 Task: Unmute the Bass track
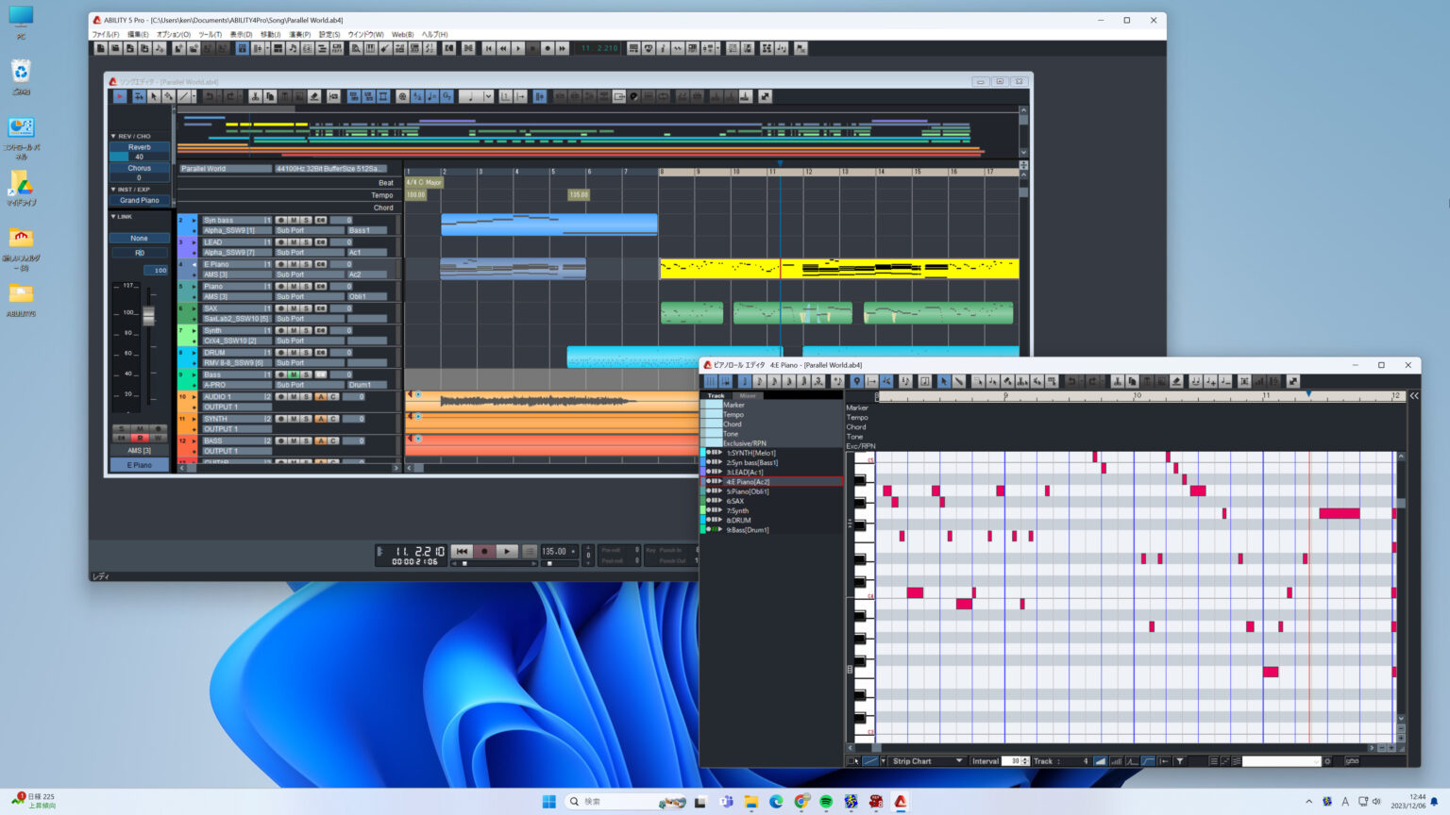point(294,374)
